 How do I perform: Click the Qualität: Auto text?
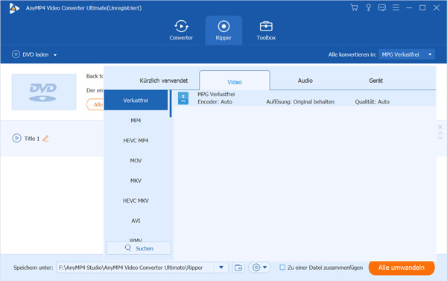pyautogui.click(x=372, y=101)
